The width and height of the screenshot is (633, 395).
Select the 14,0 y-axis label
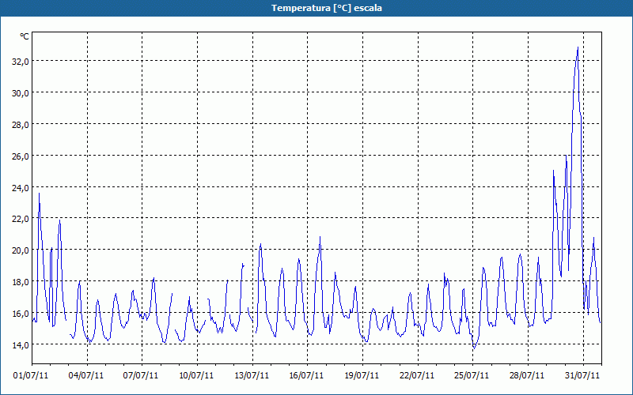click(x=21, y=344)
